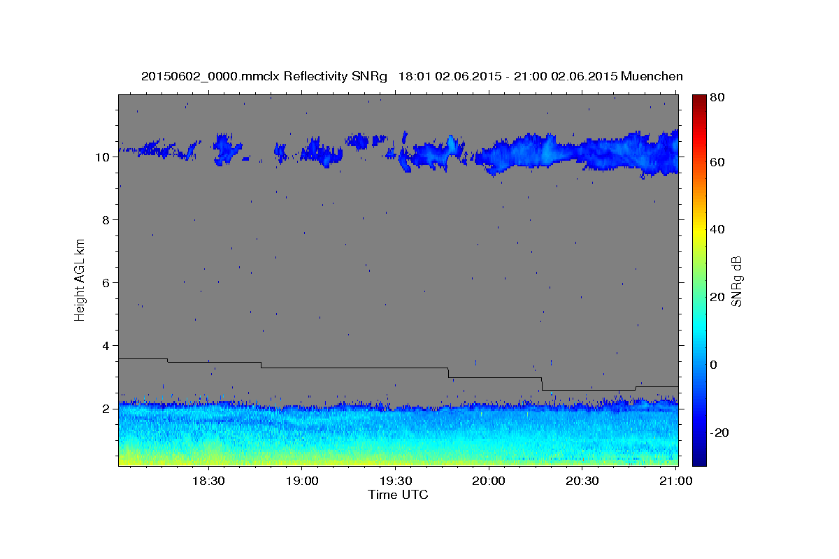Click the height tick label 6
Screen dimensions: 839x559
[106, 283]
